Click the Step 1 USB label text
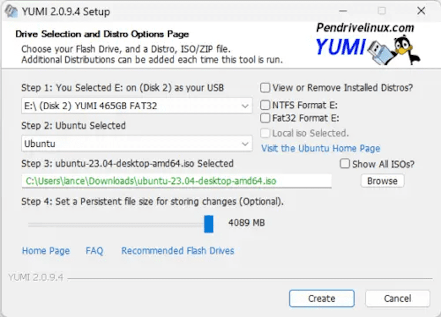441x317 pixels. [x=123, y=88]
